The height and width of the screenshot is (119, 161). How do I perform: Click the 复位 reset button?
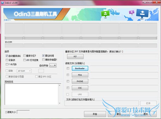click(x=119, y=114)
